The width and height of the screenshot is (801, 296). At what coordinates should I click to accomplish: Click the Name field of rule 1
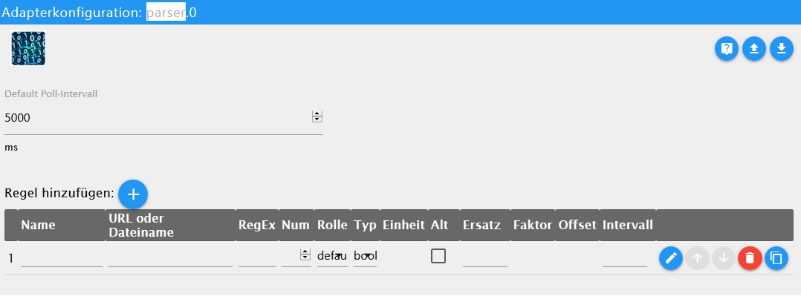point(61,257)
